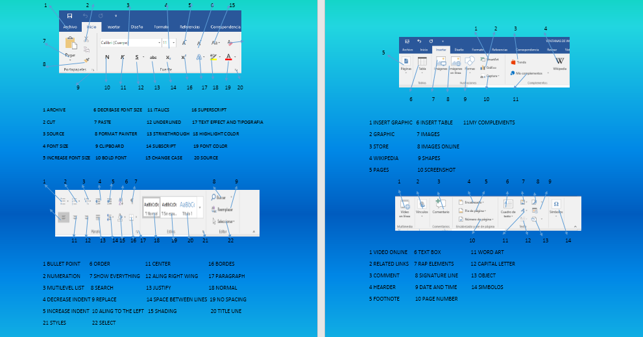Image resolution: width=643 pixels, height=337 pixels.
Task: Click the yellow highlight color button
Action: coord(213,57)
